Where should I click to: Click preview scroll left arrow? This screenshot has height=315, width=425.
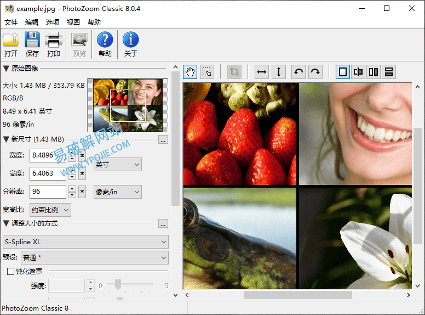click(x=187, y=295)
